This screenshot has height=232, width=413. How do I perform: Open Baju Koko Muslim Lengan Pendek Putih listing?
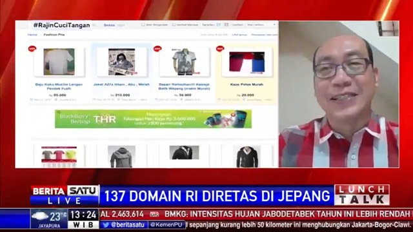tap(59, 86)
